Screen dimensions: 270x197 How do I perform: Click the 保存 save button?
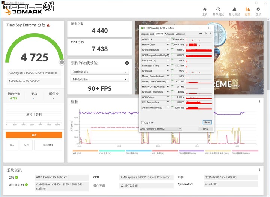(26, 145)
